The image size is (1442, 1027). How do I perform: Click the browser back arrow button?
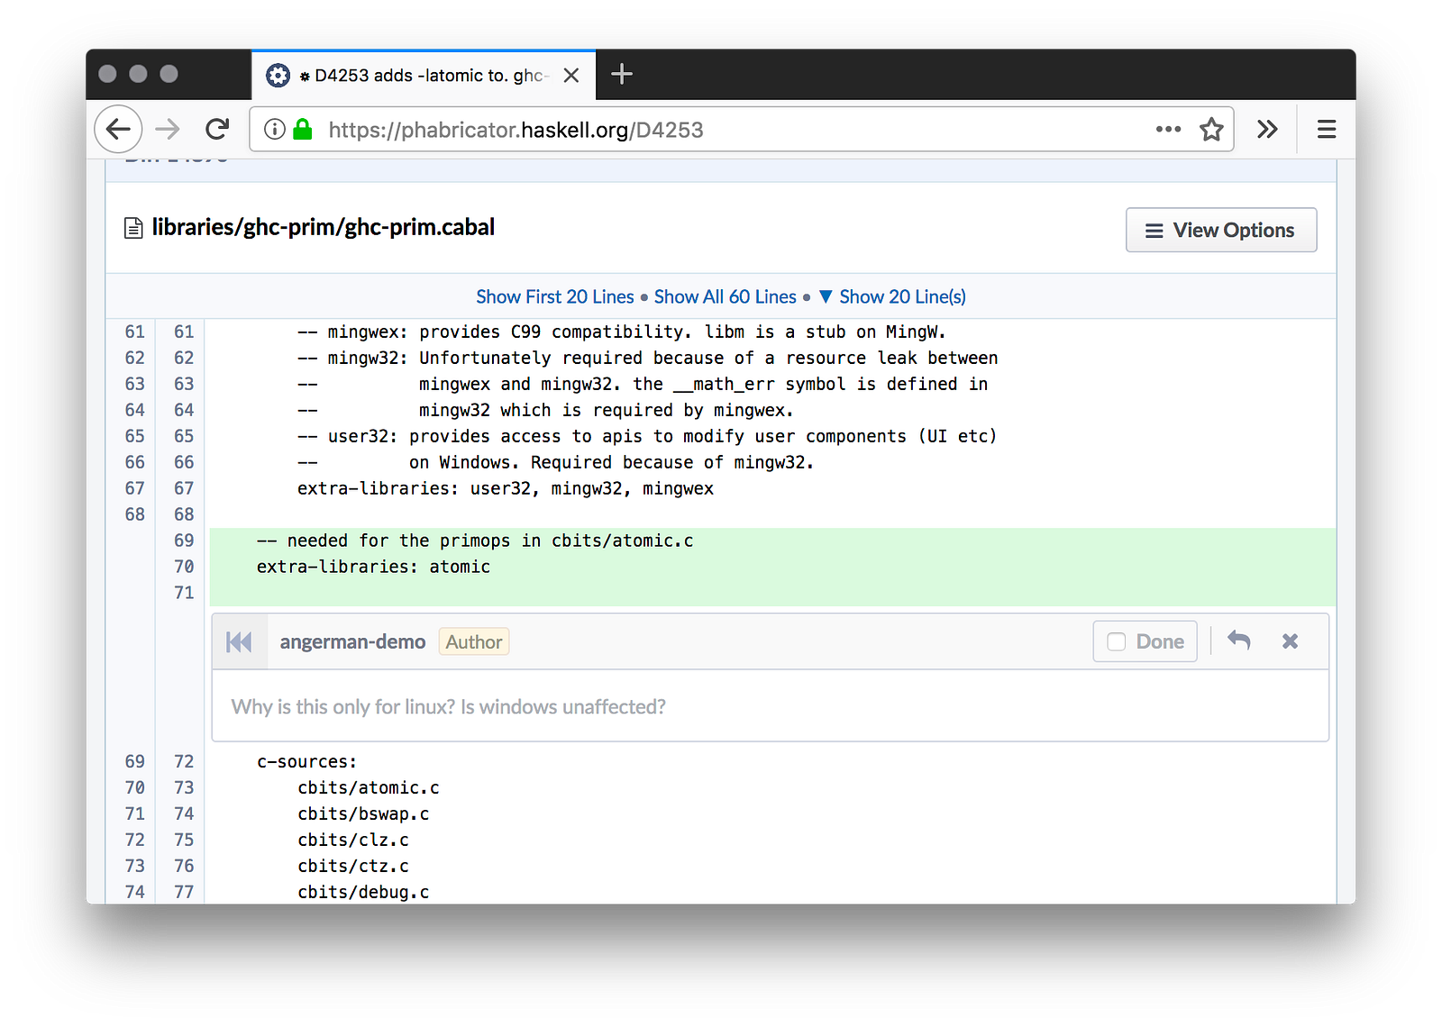pyautogui.click(x=118, y=130)
